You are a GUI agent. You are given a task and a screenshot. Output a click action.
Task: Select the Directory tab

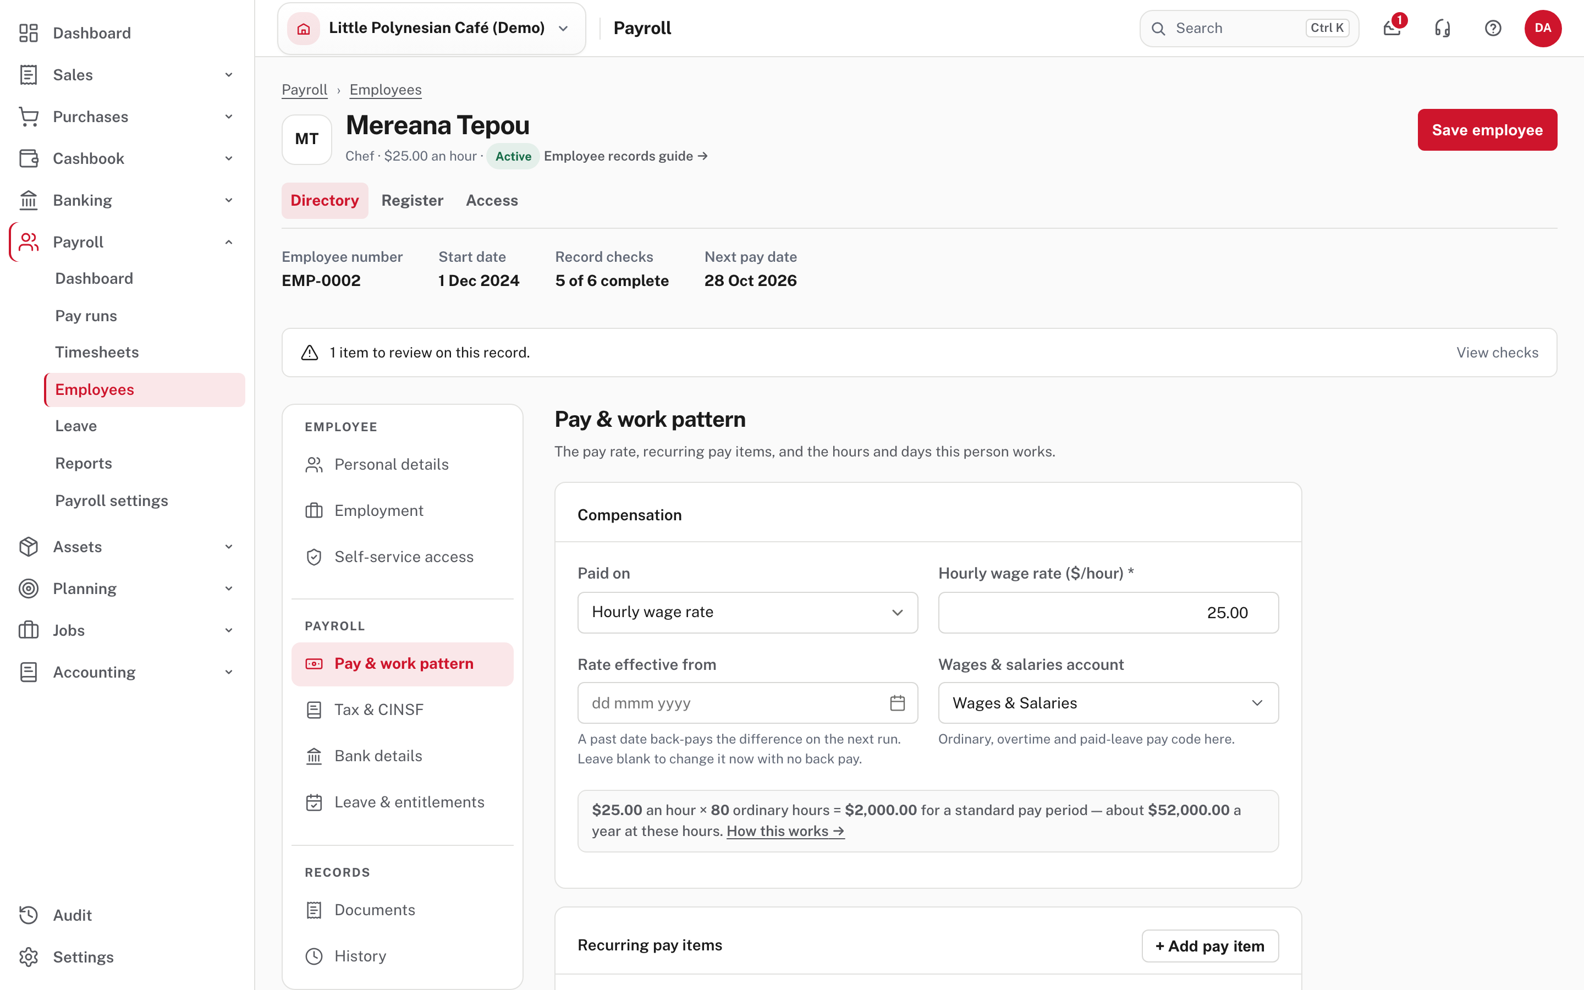pyautogui.click(x=324, y=200)
